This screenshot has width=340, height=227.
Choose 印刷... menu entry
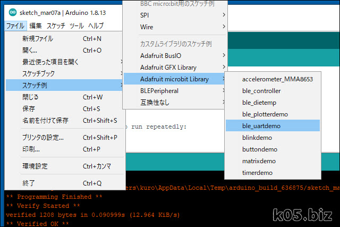(x=64, y=149)
